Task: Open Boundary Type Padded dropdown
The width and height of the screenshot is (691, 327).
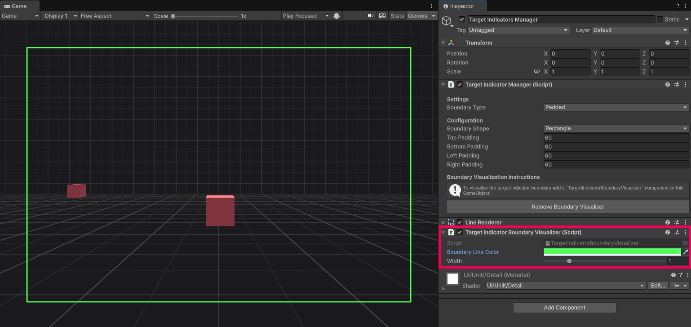Action: coord(616,107)
